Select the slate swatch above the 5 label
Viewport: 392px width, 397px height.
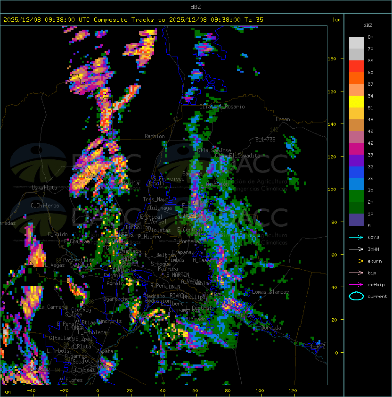click(x=356, y=220)
